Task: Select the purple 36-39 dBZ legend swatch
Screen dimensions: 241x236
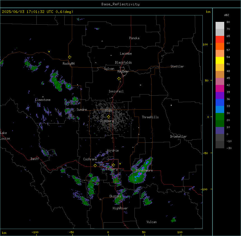Action: tap(220, 95)
